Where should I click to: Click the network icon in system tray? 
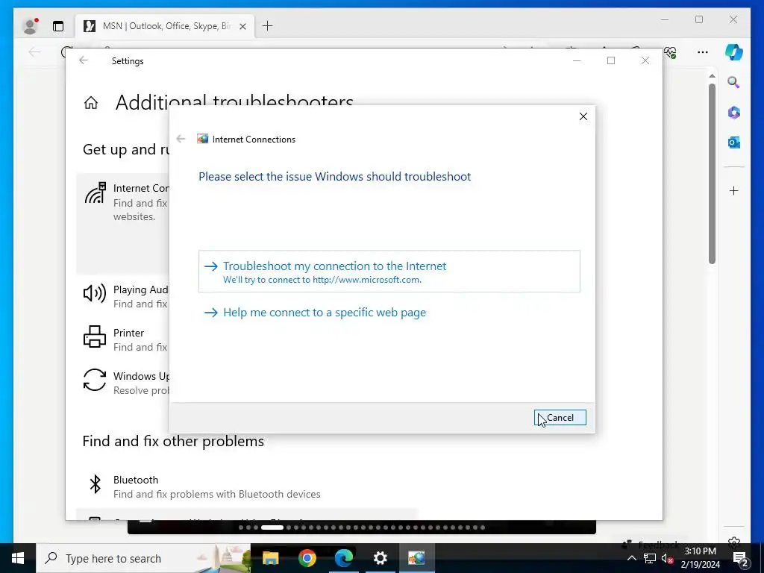(x=650, y=558)
